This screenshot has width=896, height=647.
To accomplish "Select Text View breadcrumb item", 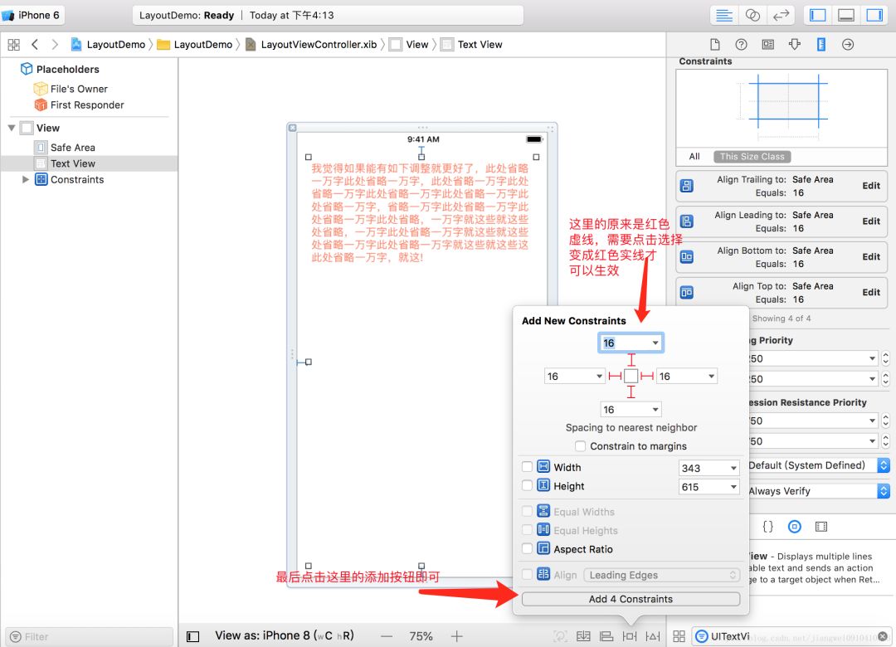I will point(472,45).
